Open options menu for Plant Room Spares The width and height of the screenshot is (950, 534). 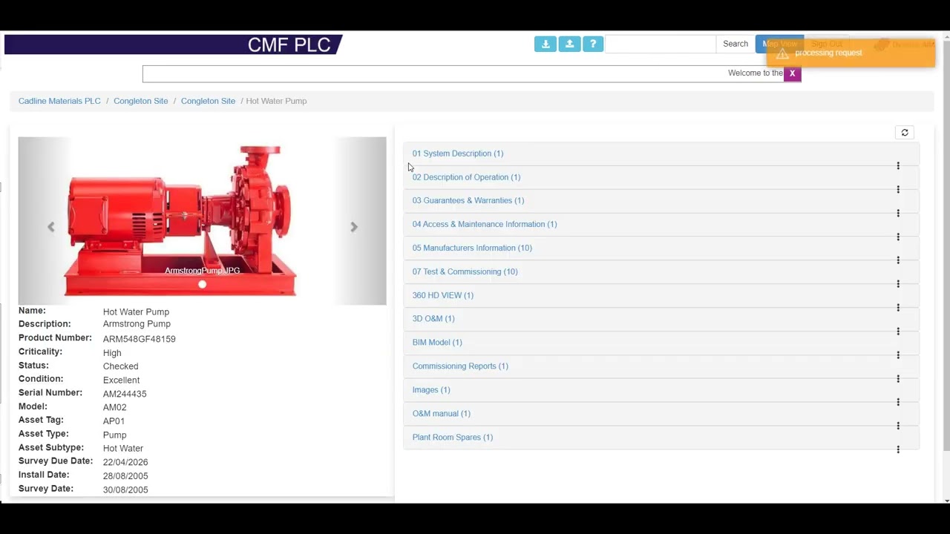[x=898, y=449]
